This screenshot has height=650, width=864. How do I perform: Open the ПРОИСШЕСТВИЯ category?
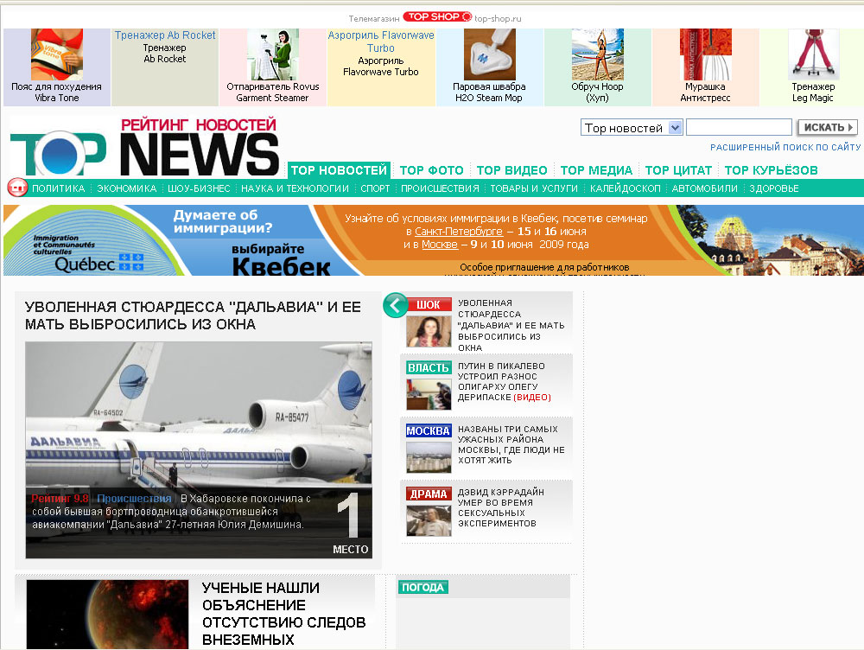[x=441, y=188]
